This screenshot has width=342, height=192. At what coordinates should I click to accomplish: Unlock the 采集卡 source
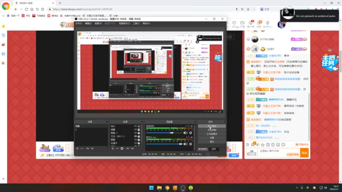(x=139, y=143)
